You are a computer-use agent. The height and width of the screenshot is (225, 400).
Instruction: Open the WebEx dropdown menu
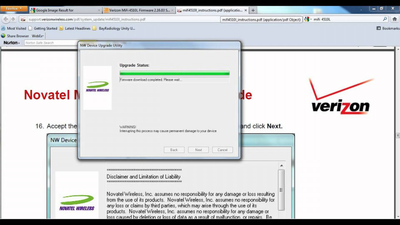point(38,36)
